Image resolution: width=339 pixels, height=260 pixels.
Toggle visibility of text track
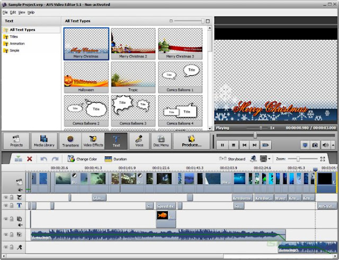pos(6,205)
